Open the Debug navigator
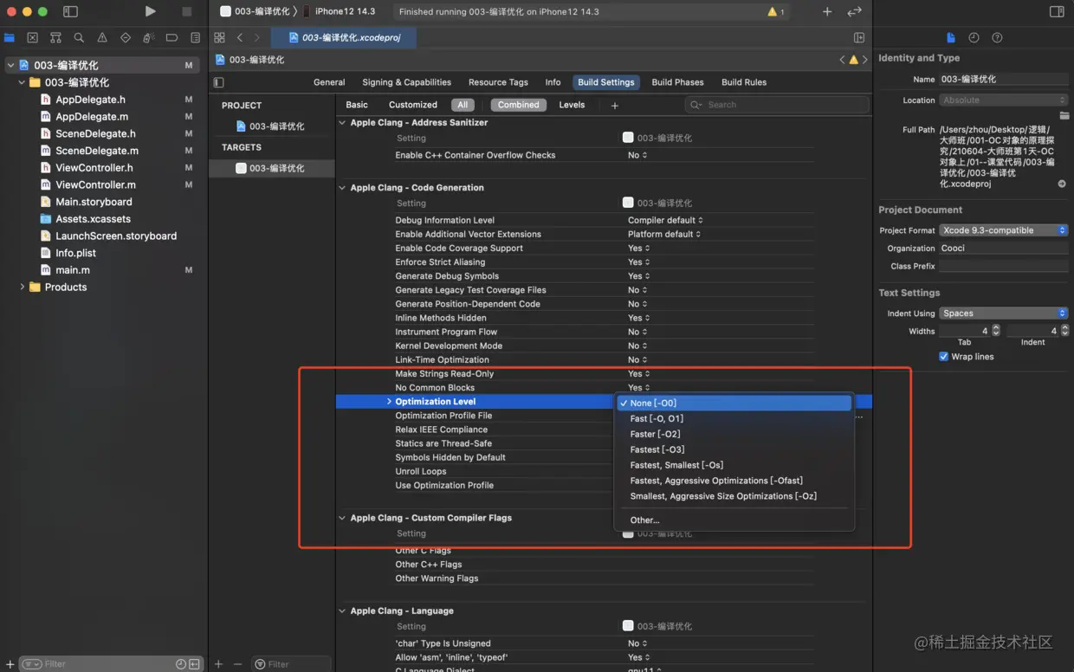The image size is (1074, 672). tap(148, 37)
